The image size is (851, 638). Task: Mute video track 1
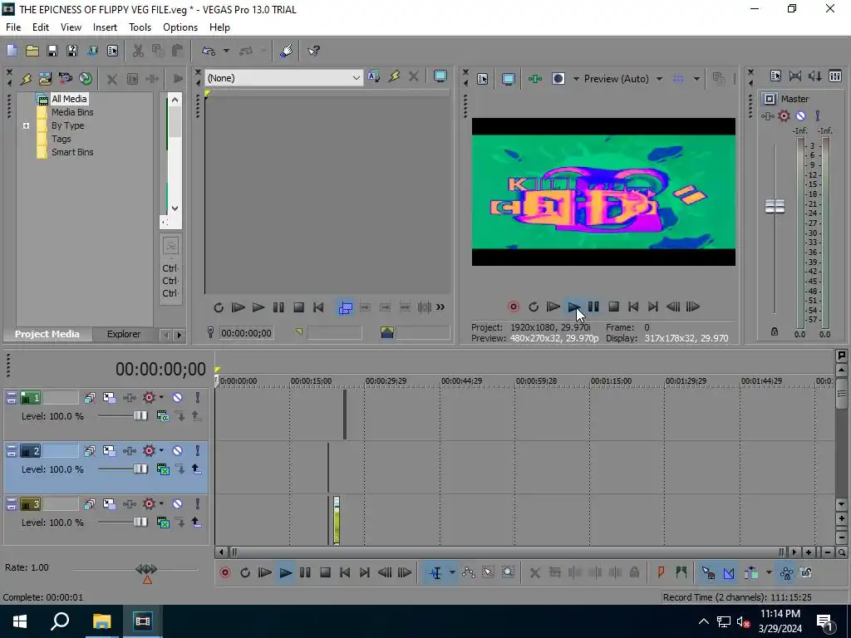(x=178, y=398)
